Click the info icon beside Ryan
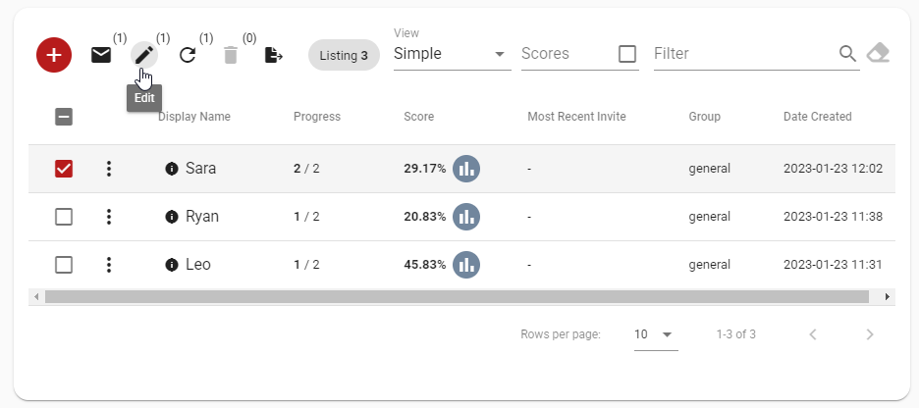The height and width of the screenshot is (408, 919). pos(172,217)
